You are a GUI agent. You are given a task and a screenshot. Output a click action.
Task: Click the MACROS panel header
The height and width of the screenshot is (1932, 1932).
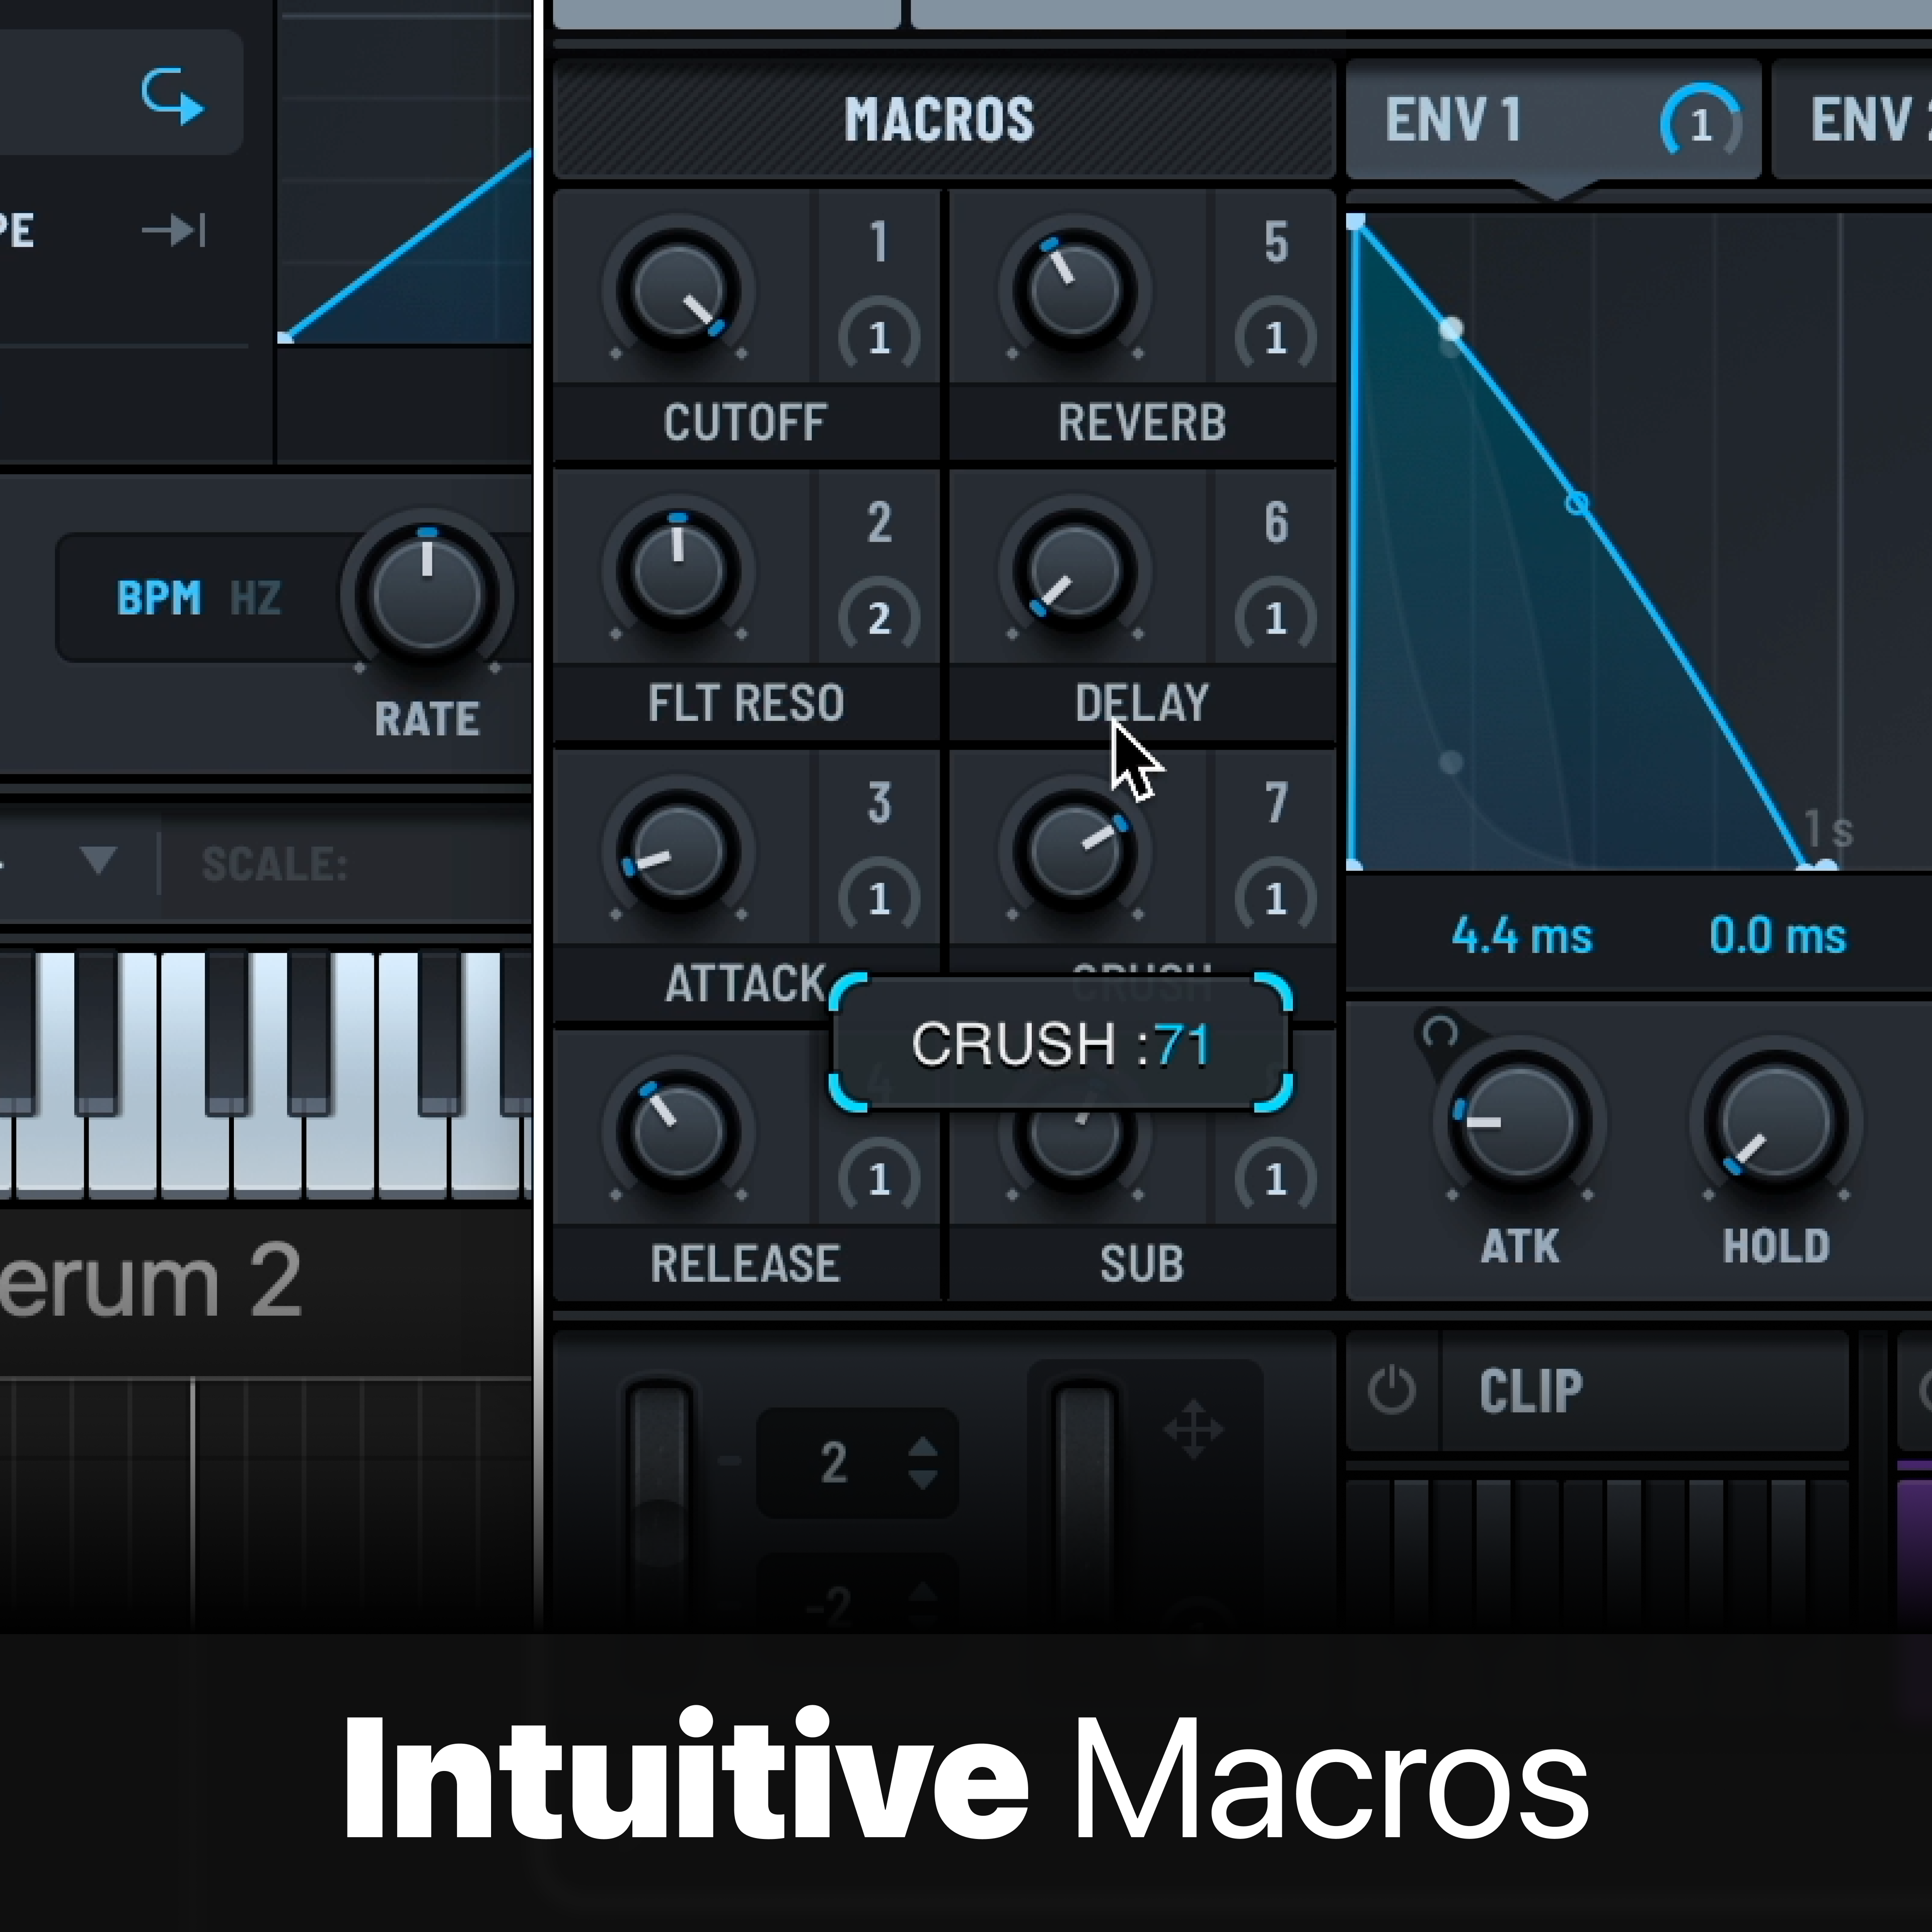(x=943, y=120)
